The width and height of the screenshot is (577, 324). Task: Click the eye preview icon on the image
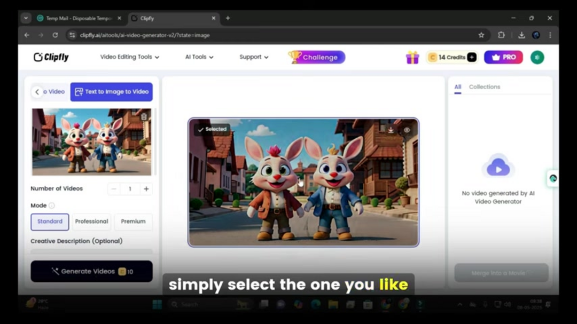[407, 130]
